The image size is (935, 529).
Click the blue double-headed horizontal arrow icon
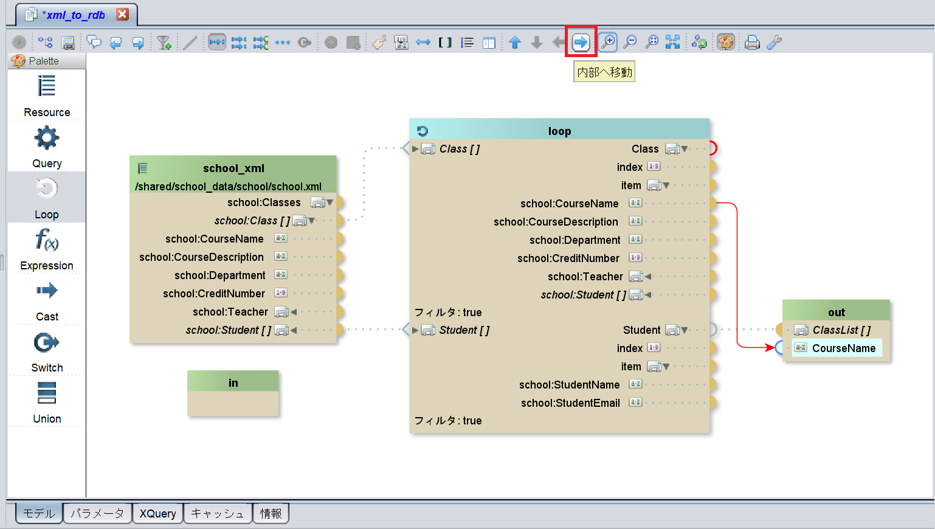[423, 42]
